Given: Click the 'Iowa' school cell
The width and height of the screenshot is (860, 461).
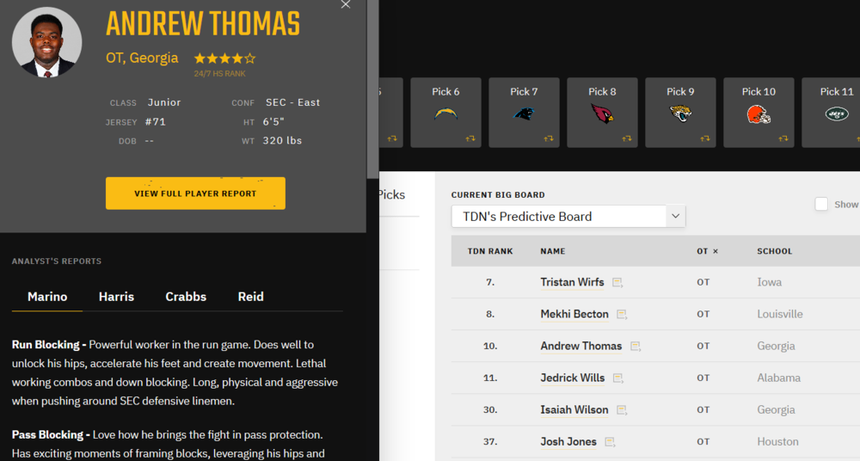Looking at the screenshot, I should pyautogui.click(x=769, y=282).
